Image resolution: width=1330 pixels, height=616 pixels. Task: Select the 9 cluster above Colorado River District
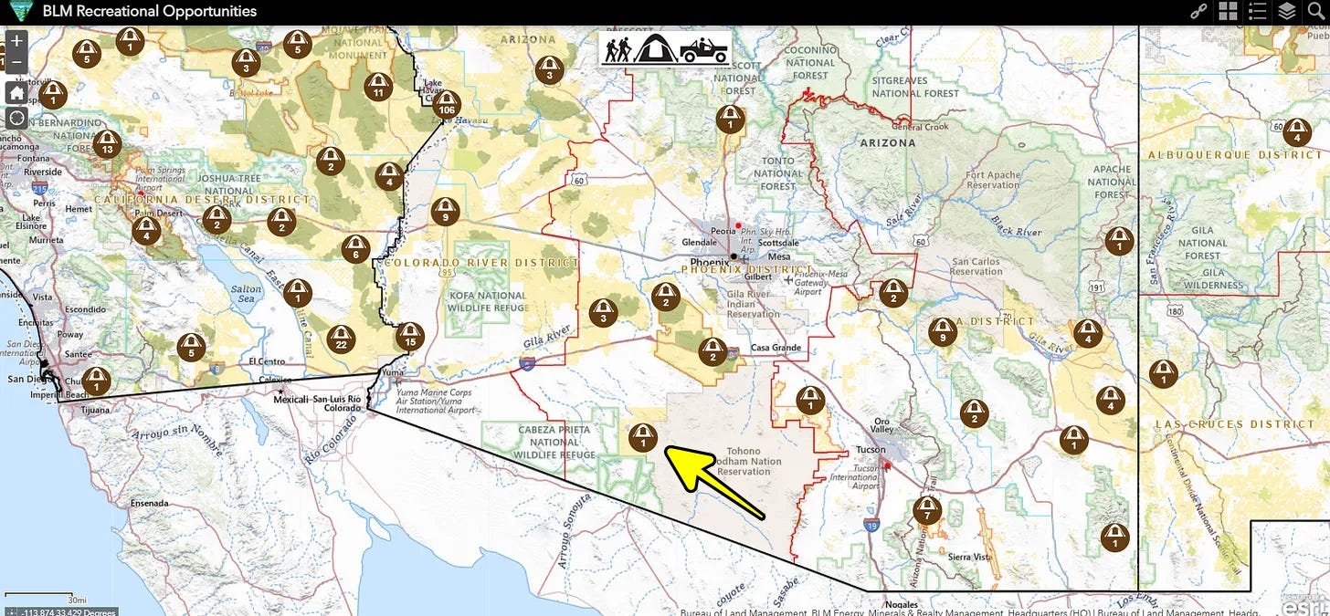pyautogui.click(x=445, y=212)
